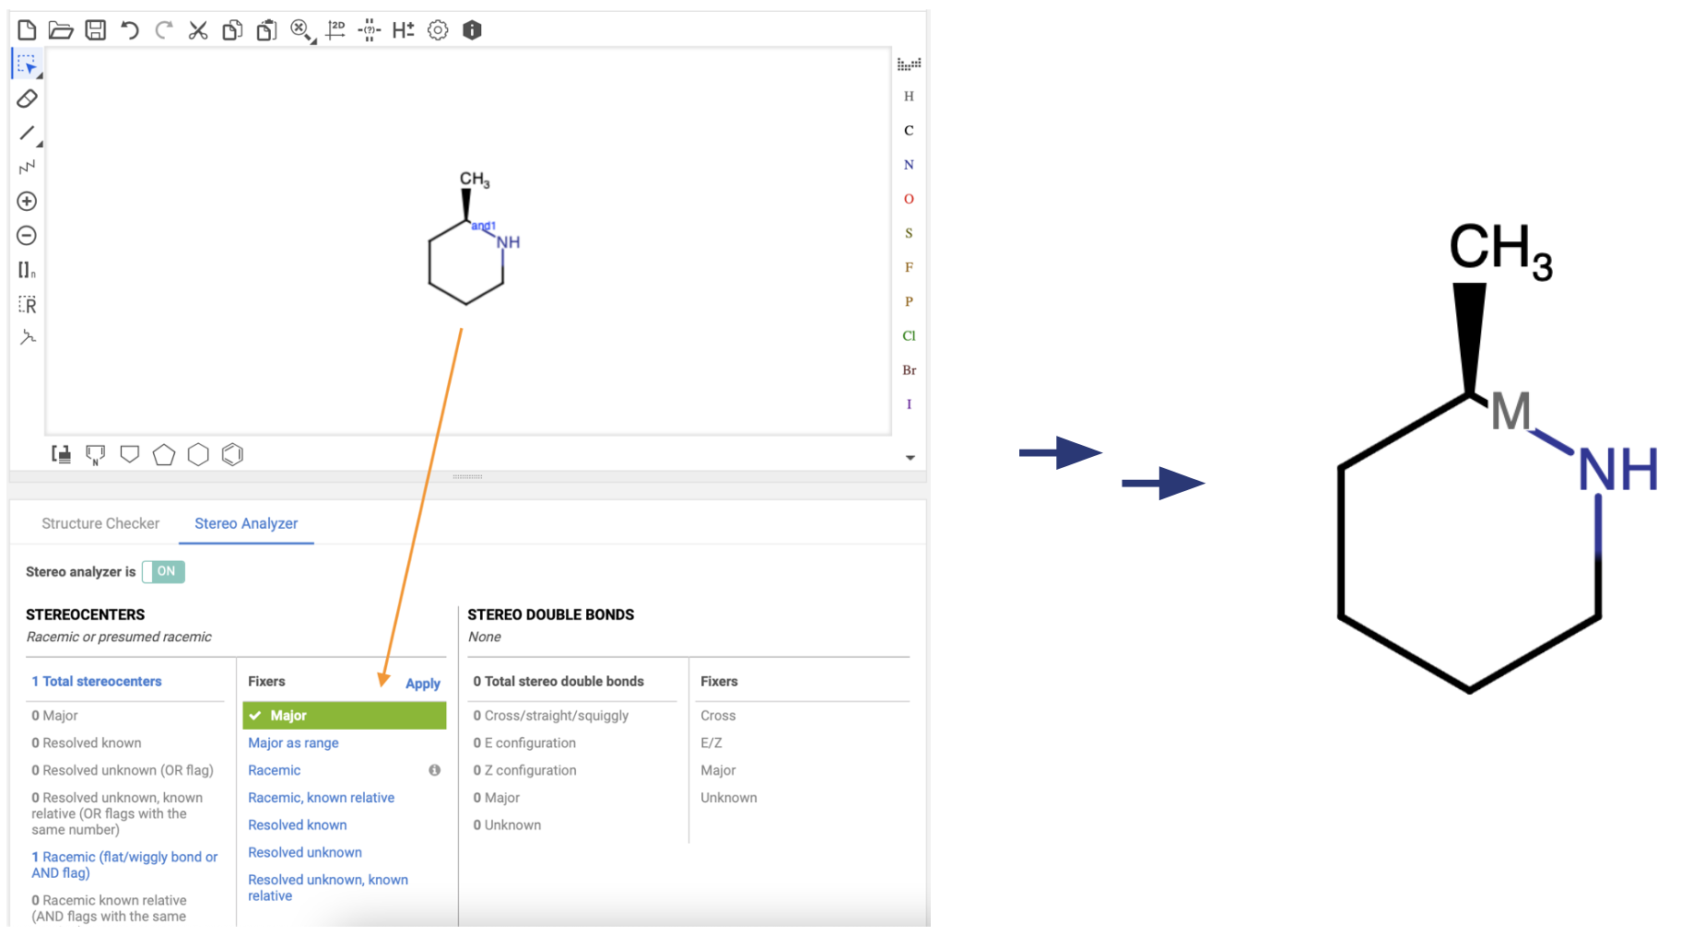Turn off the Stereo analyzer switch
The height and width of the screenshot is (947, 1681).
164,572
